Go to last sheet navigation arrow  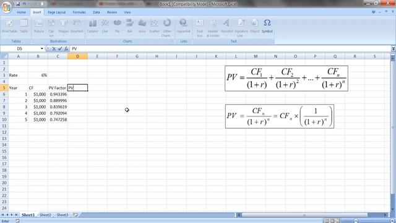tap(17, 215)
